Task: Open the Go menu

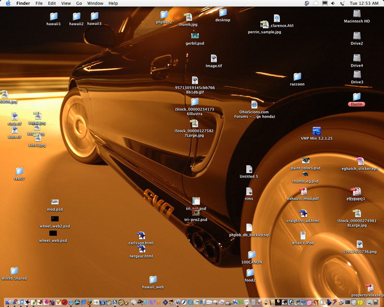Action: (x=79, y=3)
